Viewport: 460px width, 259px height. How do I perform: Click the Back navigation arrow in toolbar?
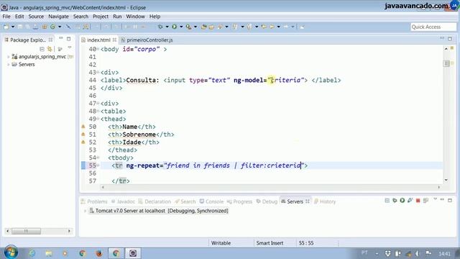point(272,27)
